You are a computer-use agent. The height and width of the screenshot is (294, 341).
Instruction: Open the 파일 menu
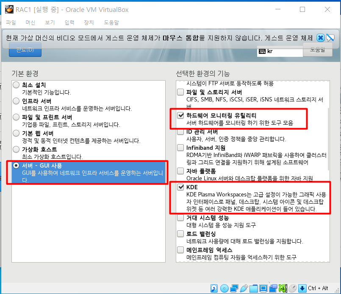click(x=11, y=22)
